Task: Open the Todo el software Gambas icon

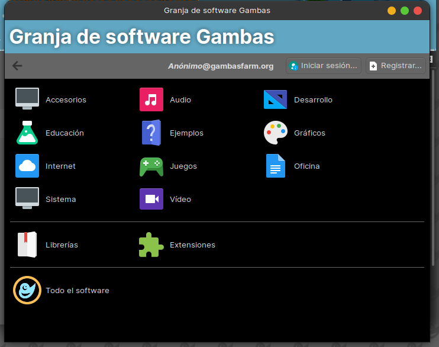Action: (x=27, y=290)
